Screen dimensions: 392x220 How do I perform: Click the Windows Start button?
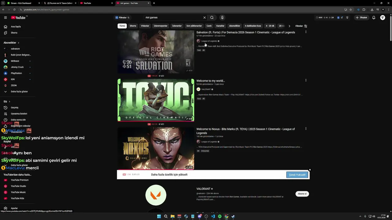(x=159, y=216)
